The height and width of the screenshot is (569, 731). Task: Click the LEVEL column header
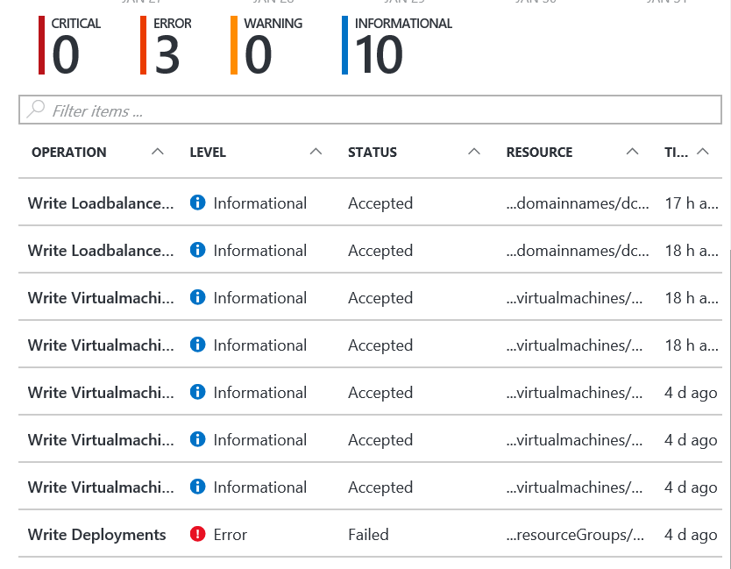208,153
